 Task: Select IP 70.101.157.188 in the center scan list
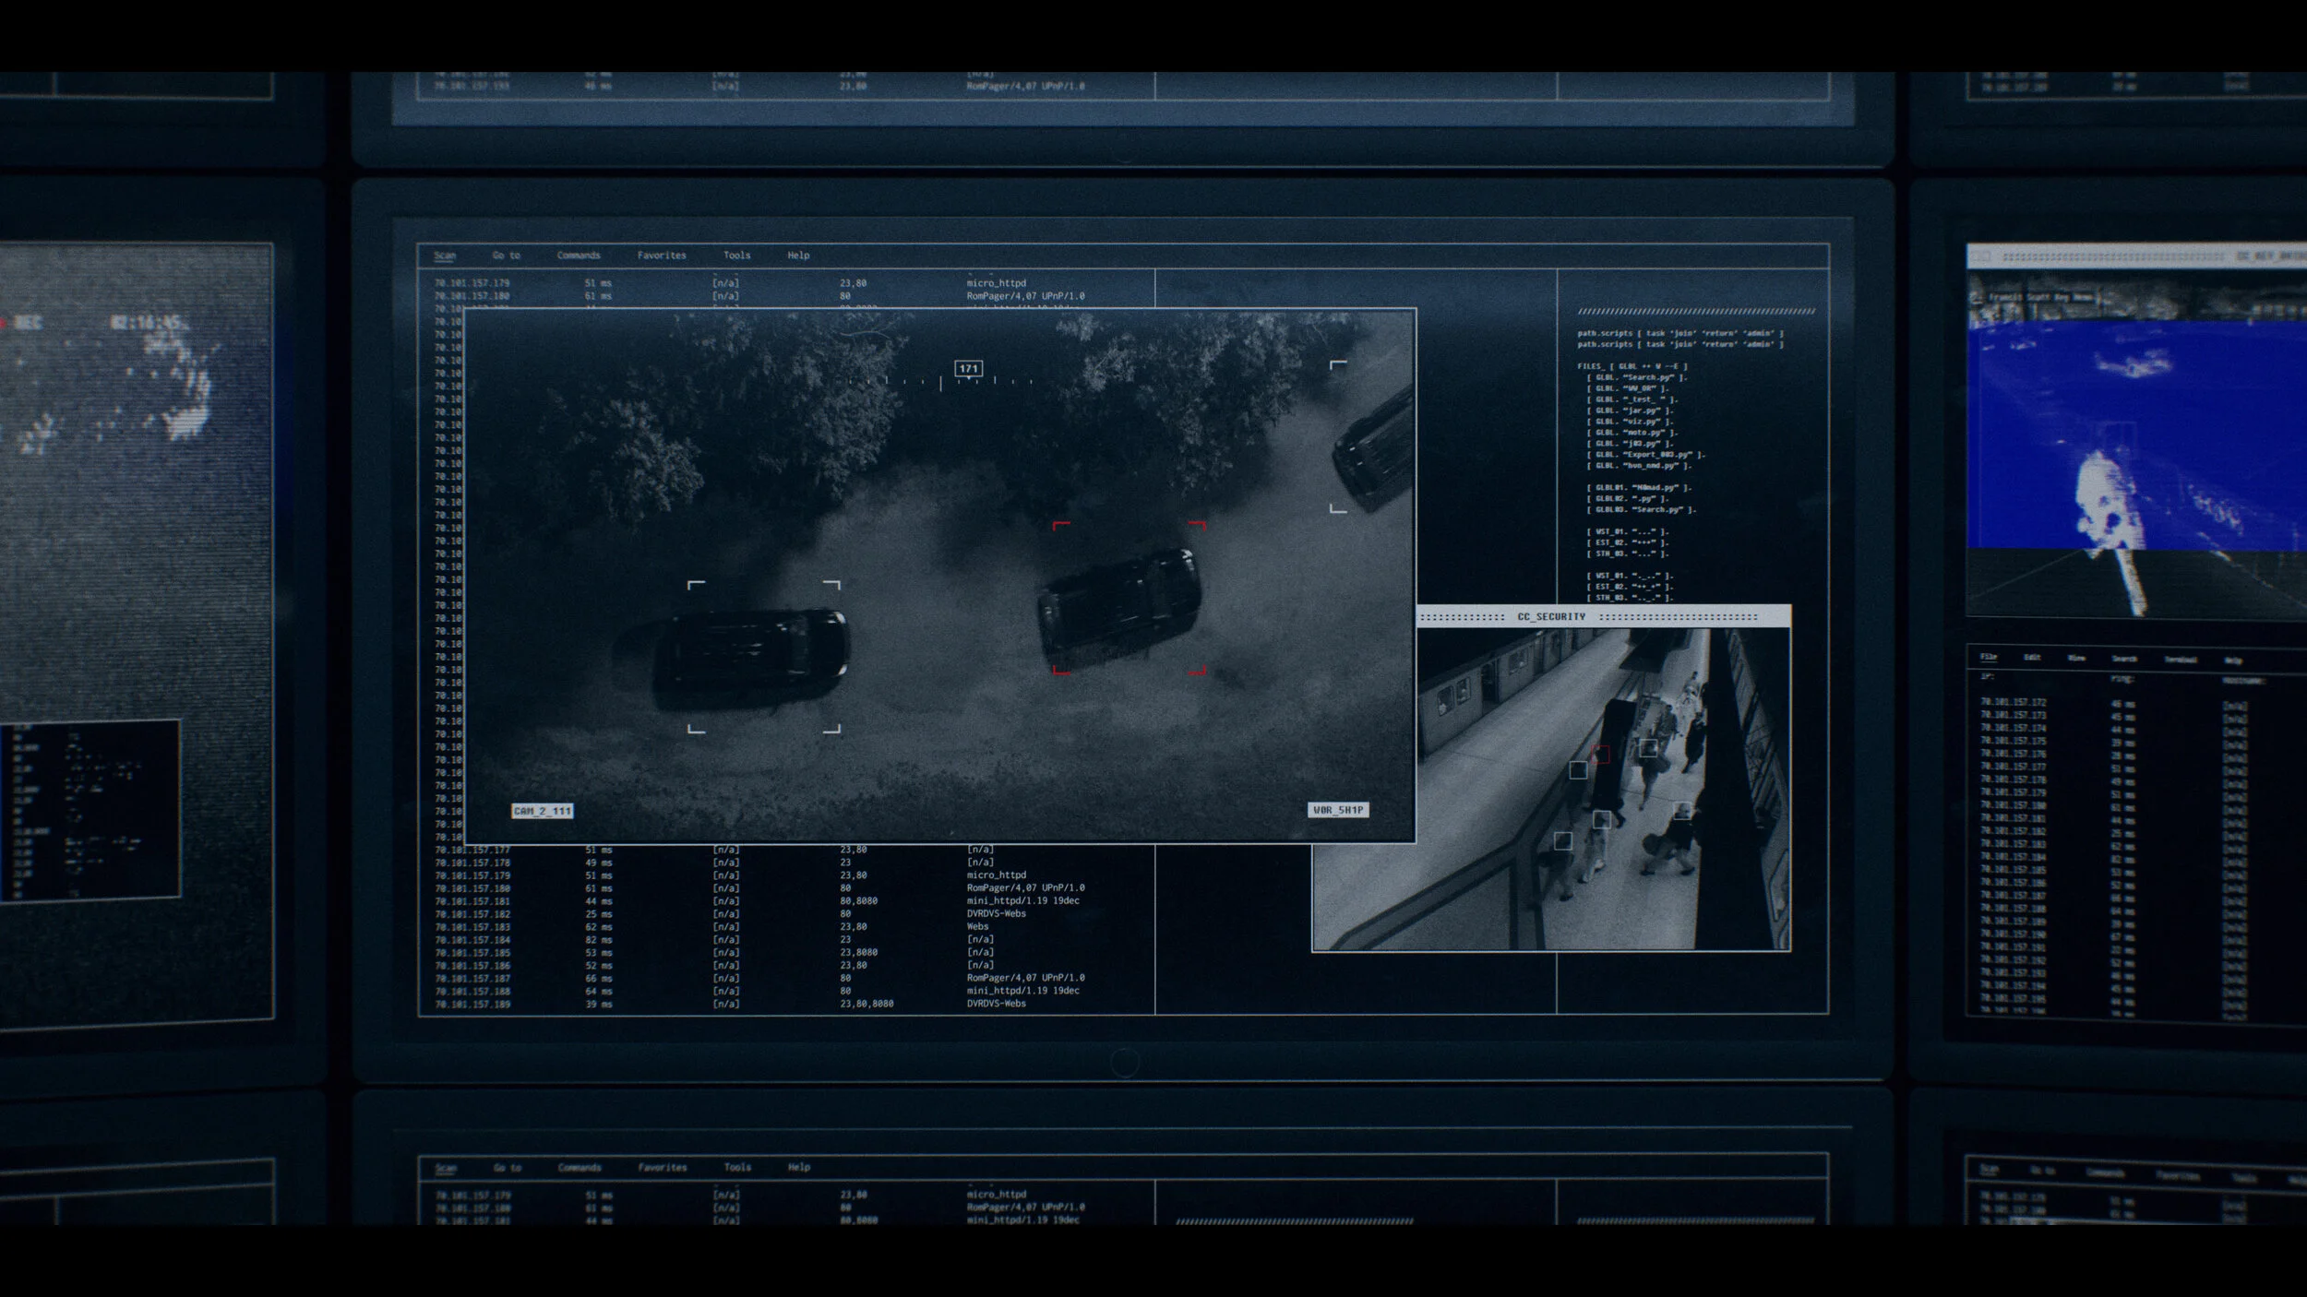472,992
